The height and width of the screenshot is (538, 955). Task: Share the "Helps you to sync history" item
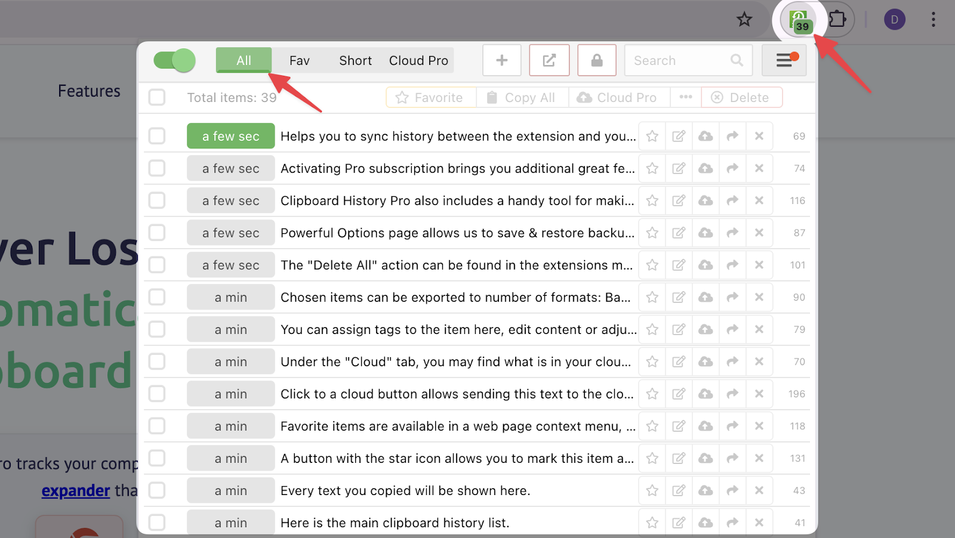tap(732, 136)
